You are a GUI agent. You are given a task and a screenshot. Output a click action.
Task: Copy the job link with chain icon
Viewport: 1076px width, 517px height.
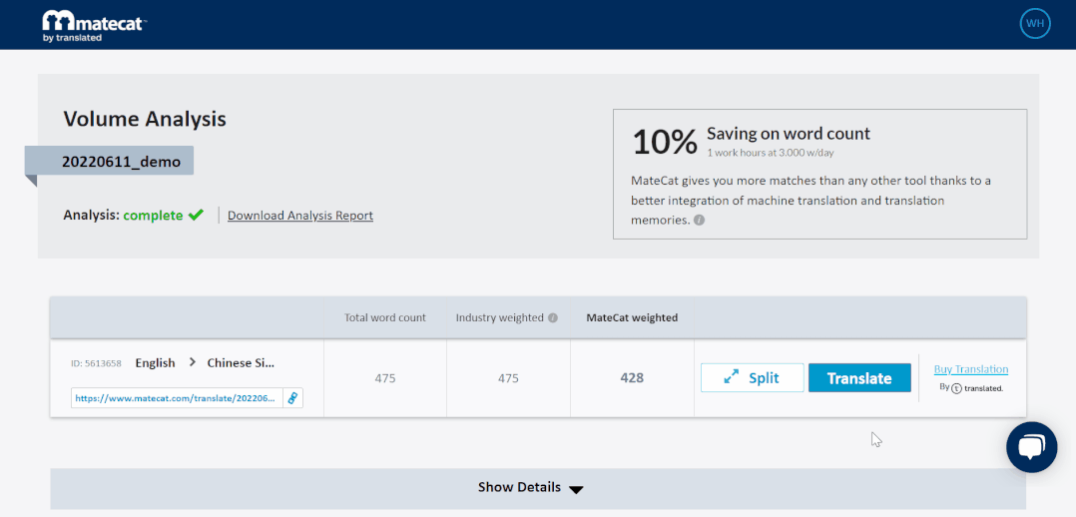(292, 397)
